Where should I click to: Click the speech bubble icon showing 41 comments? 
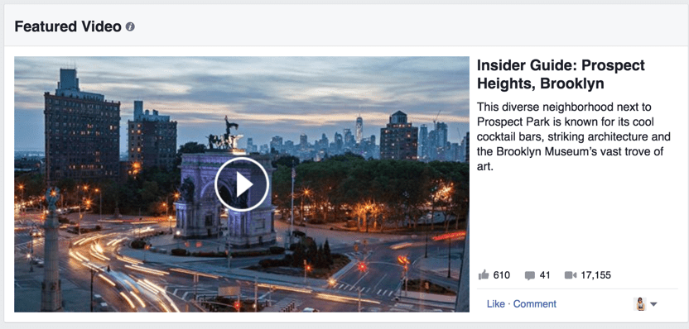(530, 275)
